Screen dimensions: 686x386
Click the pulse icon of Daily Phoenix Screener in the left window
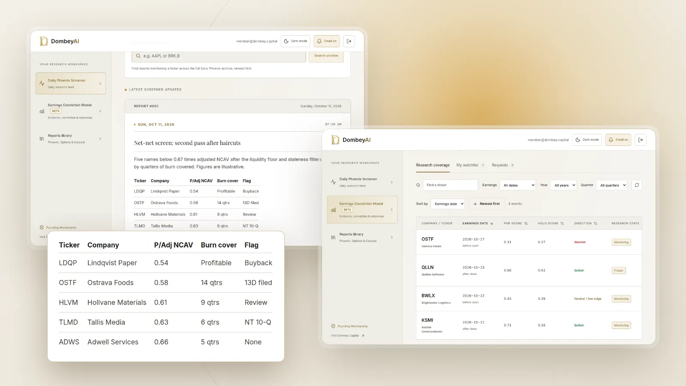[x=42, y=84]
